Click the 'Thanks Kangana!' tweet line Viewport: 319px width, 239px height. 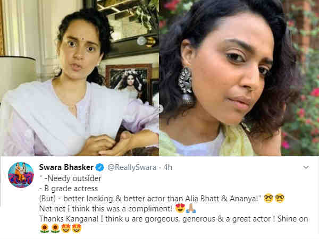coord(173,219)
